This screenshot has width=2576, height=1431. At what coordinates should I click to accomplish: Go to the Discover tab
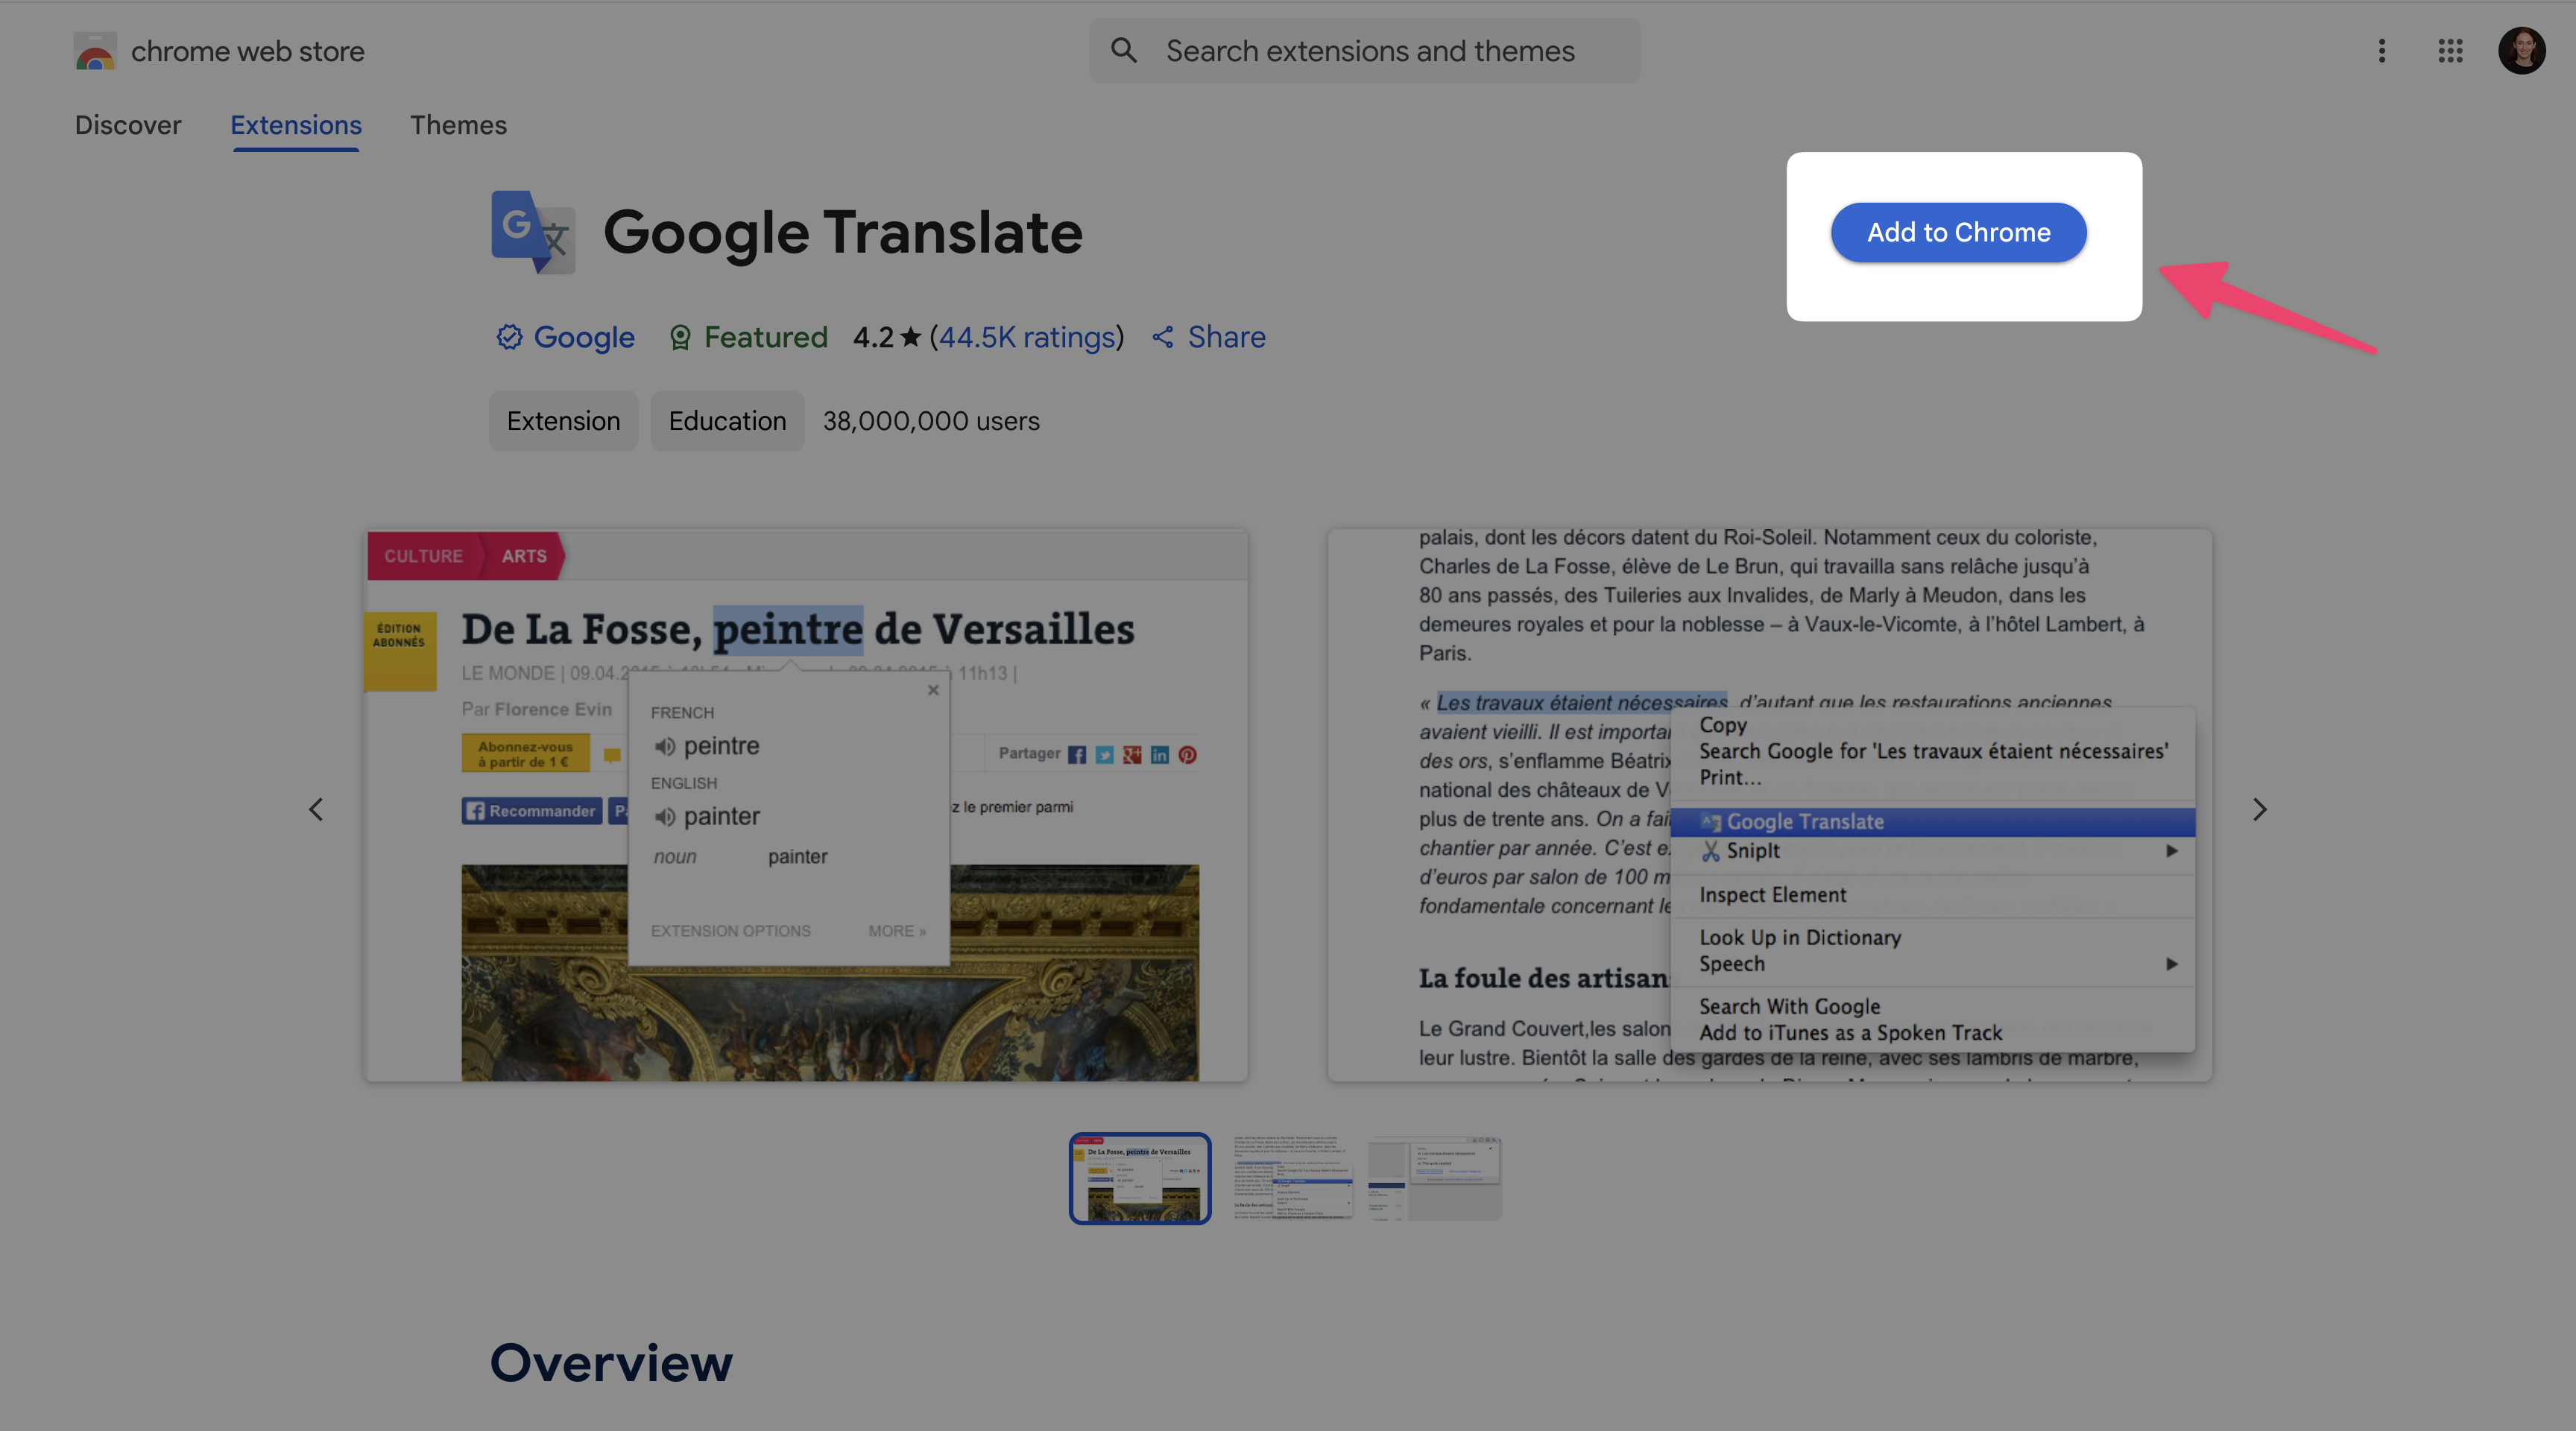pos(128,125)
